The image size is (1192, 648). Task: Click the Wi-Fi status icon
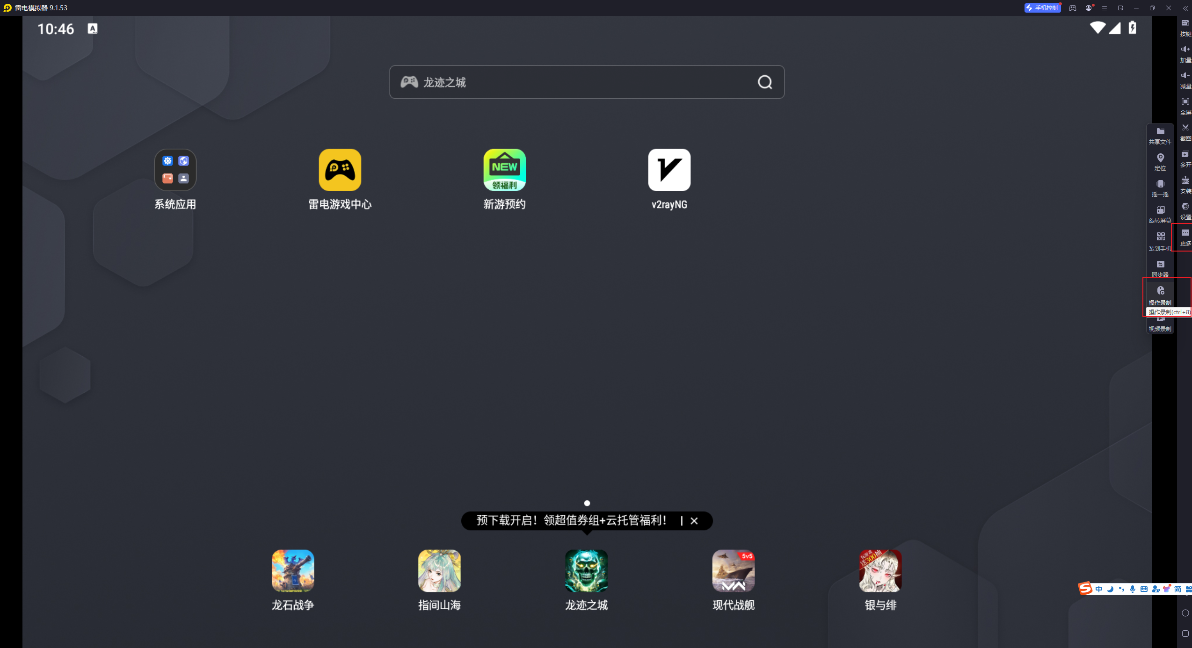coord(1098,28)
